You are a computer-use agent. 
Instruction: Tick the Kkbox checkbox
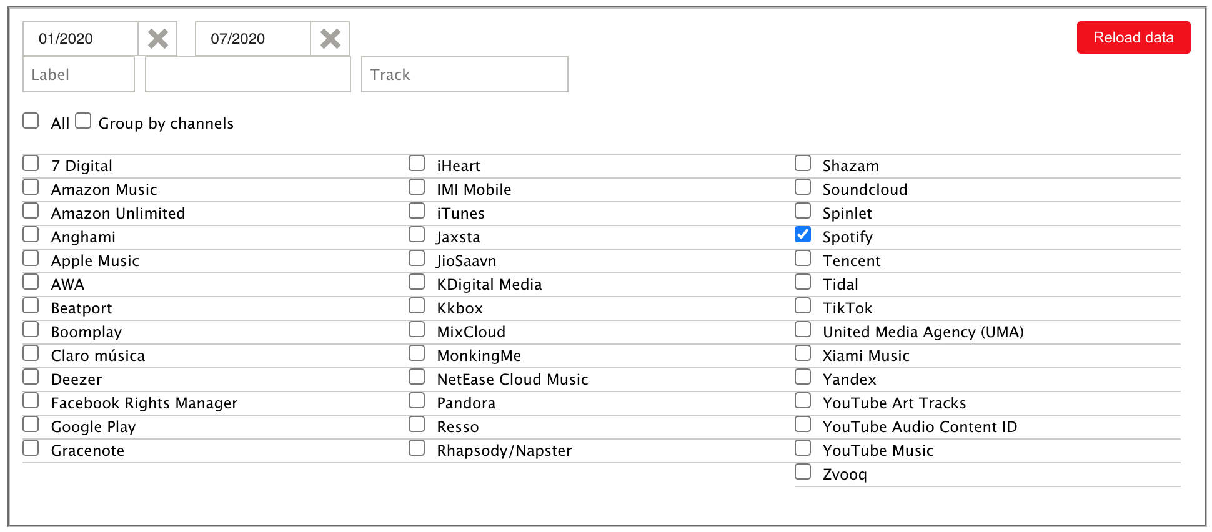pyautogui.click(x=417, y=305)
